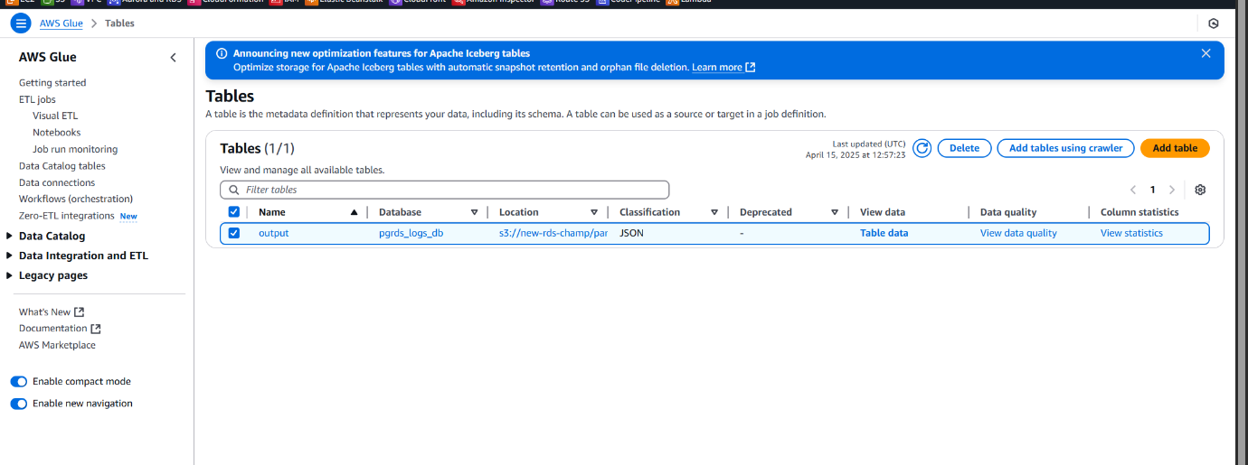Viewport: 1248px width, 465px height.
Task: Refresh the tables list
Action: coord(922,148)
